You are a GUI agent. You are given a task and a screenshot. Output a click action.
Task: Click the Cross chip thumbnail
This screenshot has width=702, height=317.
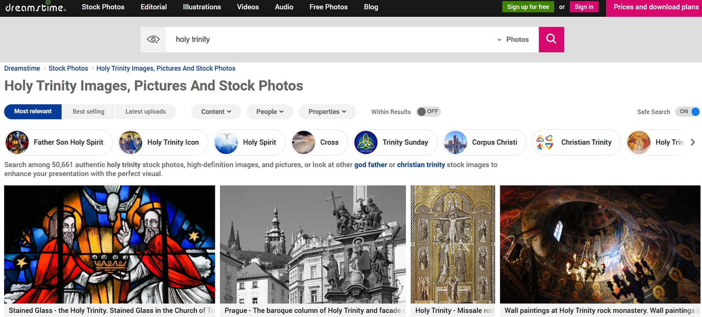click(303, 142)
